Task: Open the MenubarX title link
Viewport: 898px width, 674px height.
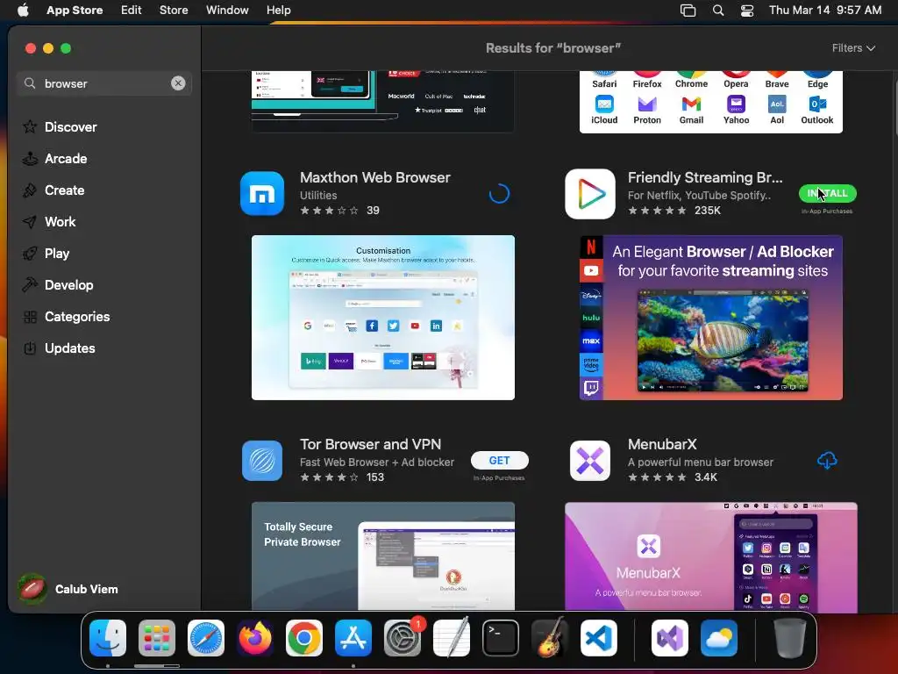Action: coord(662,444)
